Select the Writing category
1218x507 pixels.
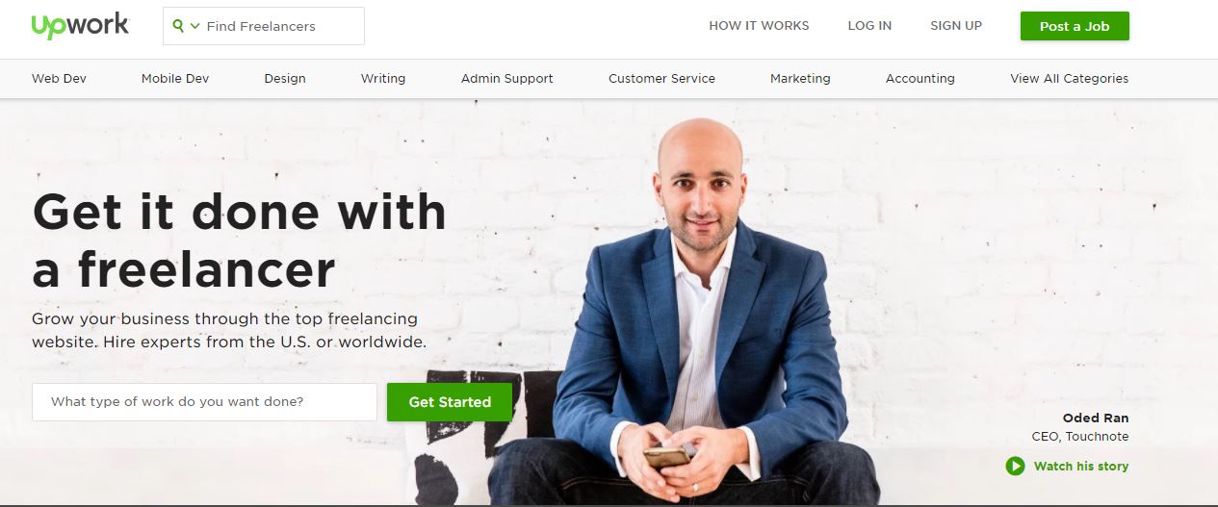pyautogui.click(x=383, y=79)
